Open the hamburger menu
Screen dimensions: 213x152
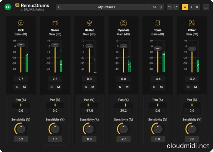(x=206, y=7)
